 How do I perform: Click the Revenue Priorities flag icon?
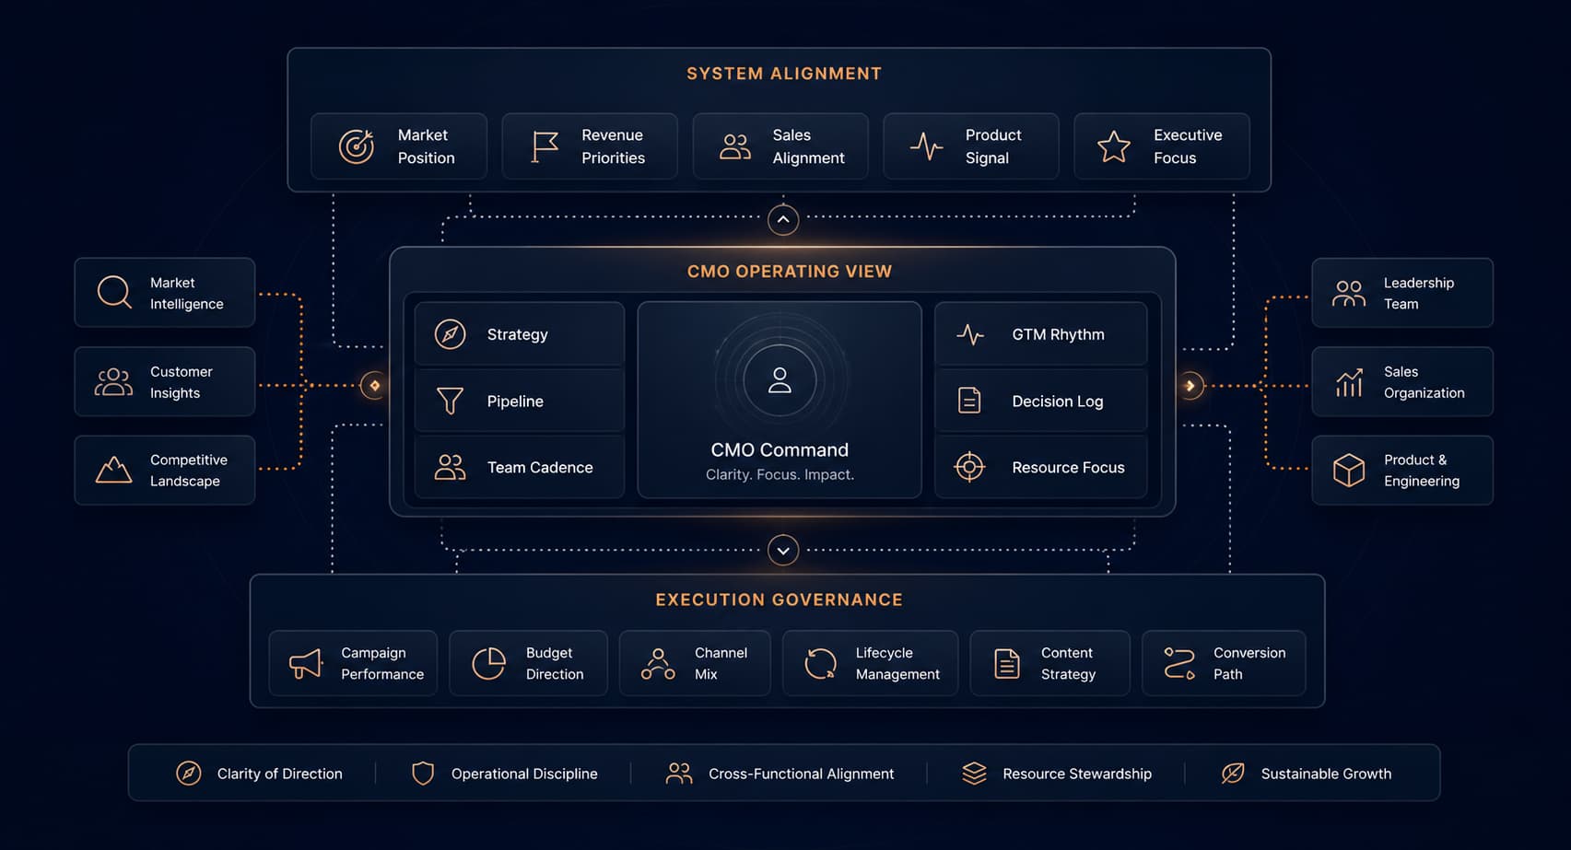coord(545,146)
